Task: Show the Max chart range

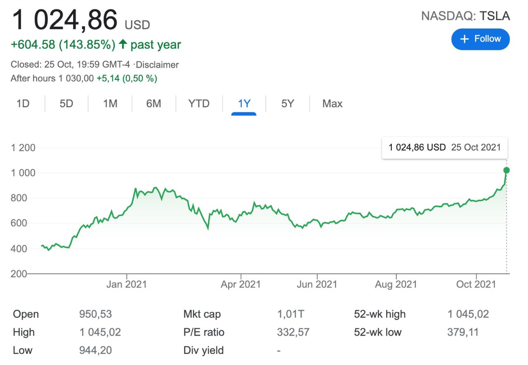Action: [332, 103]
